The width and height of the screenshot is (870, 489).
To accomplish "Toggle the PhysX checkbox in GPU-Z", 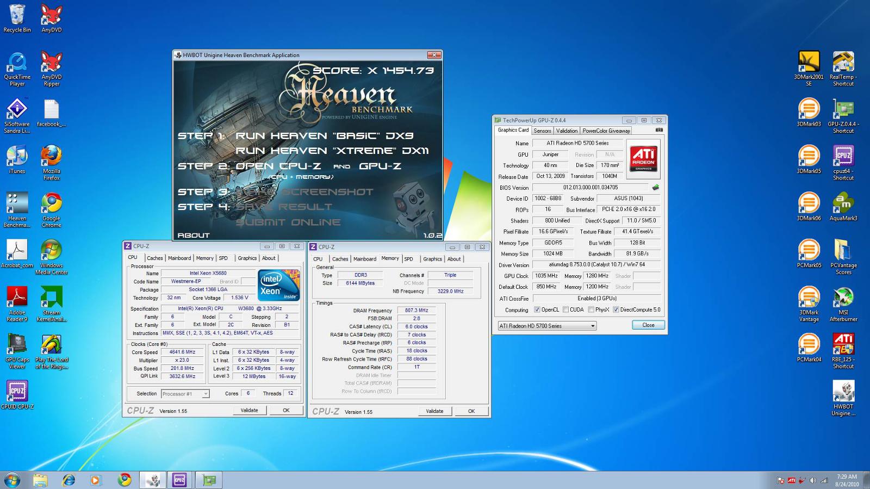I will pyautogui.click(x=591, y=310).
